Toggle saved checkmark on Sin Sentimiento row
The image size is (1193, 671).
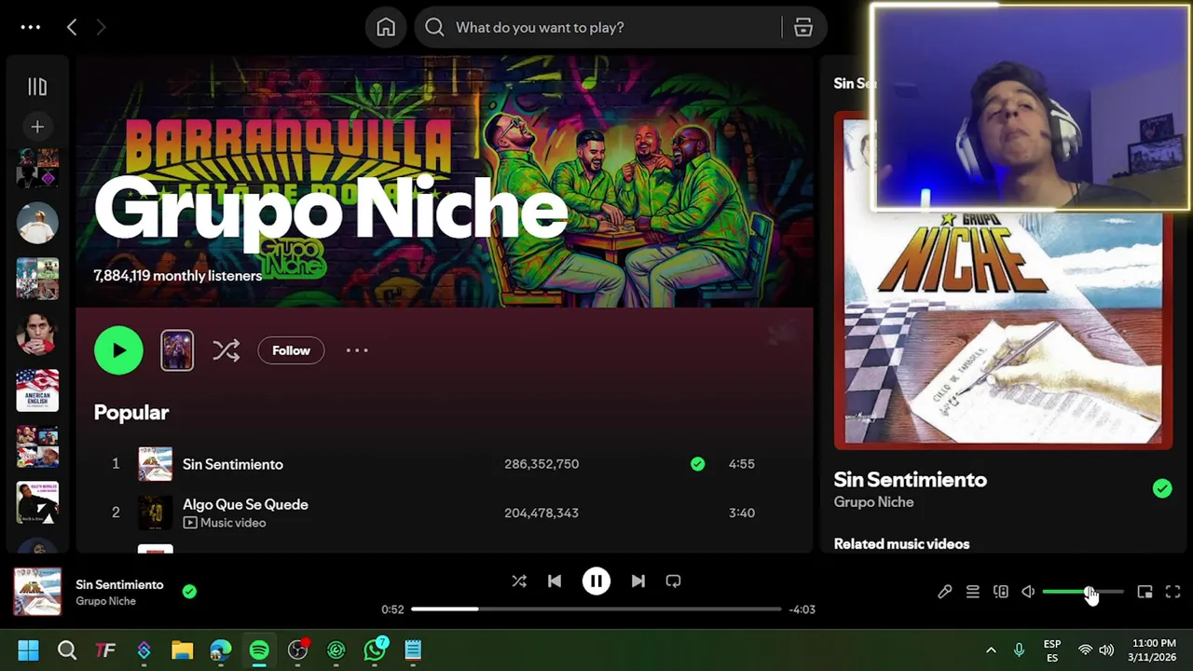coord(697,464)
